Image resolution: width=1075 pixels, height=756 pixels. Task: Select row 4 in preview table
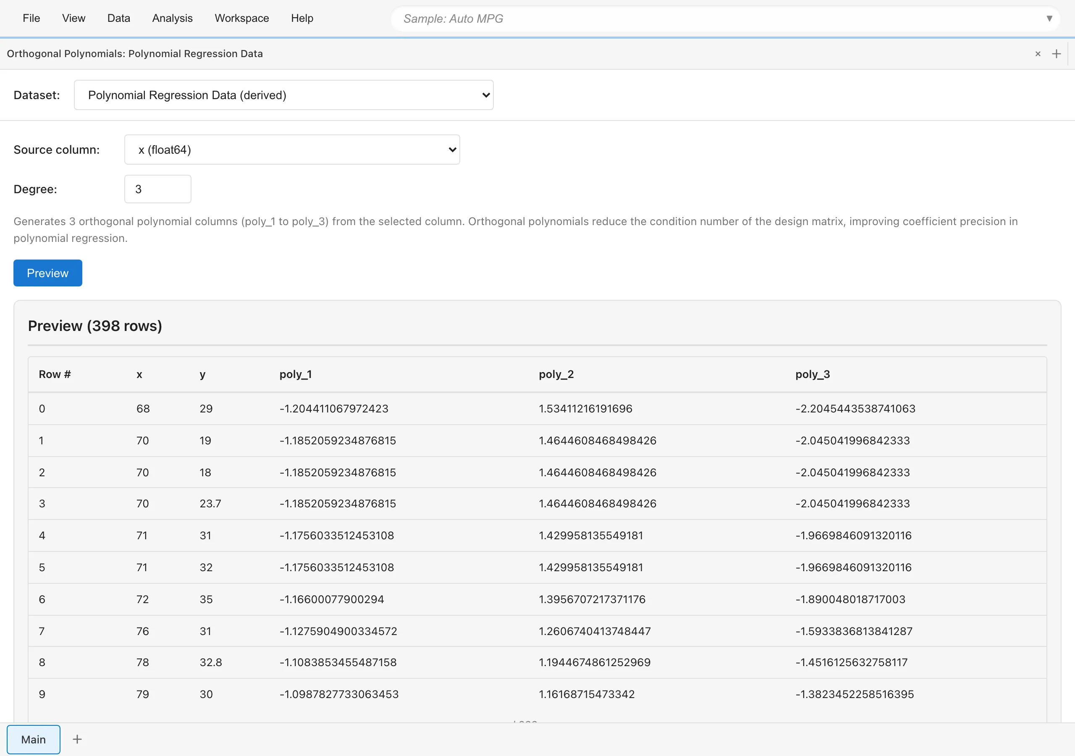(x=42, y=535)
